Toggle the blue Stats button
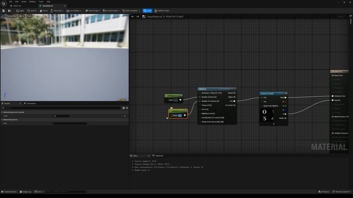The width and height of the screenshot is (353, 198). click(147, 11)
